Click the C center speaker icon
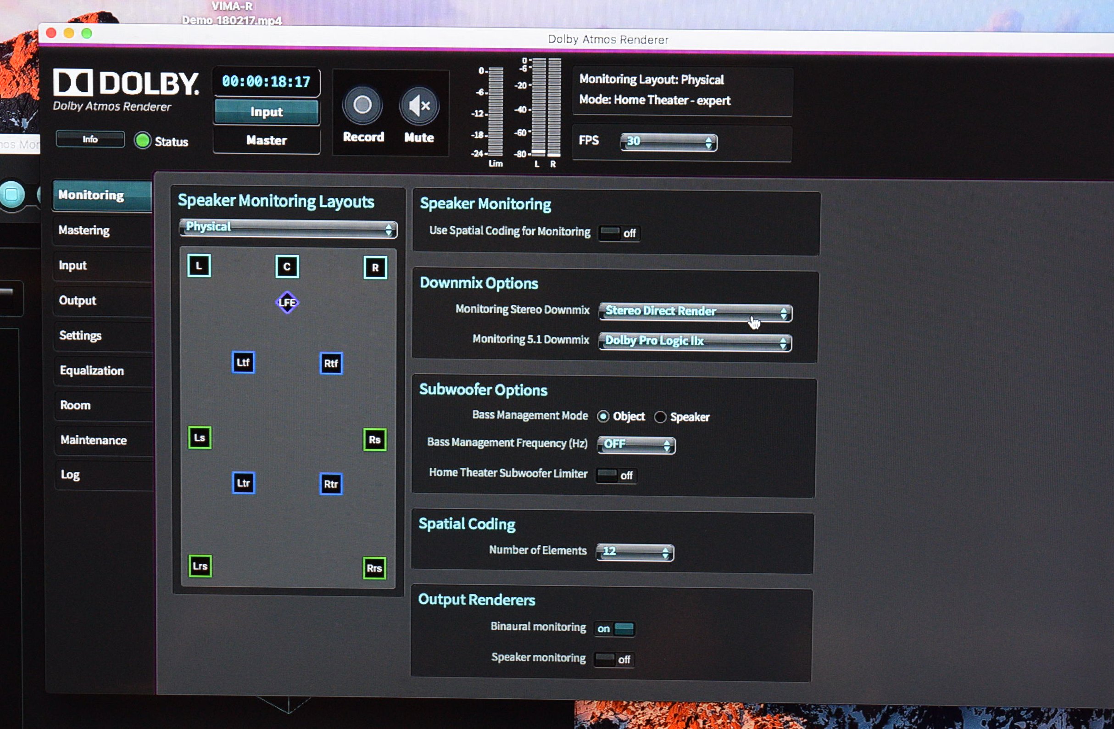 (x=287, y=267)
